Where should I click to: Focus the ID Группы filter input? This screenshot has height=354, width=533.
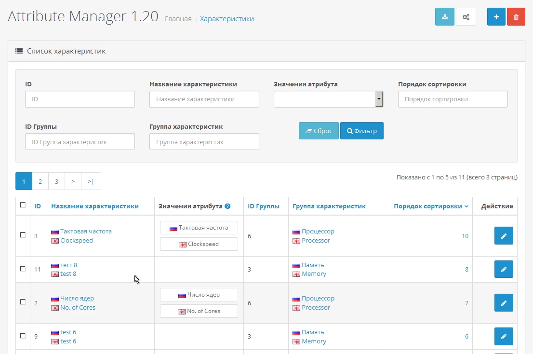80,141
